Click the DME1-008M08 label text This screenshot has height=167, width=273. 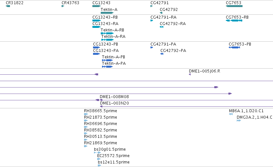coord(114,97)
